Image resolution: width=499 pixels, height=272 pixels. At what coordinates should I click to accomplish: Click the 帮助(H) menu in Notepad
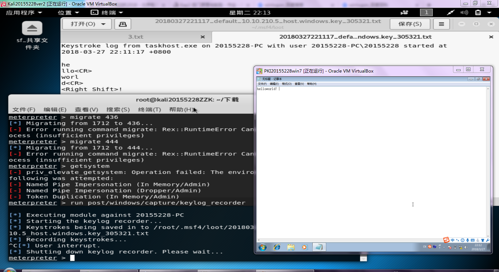coord(312,84)
